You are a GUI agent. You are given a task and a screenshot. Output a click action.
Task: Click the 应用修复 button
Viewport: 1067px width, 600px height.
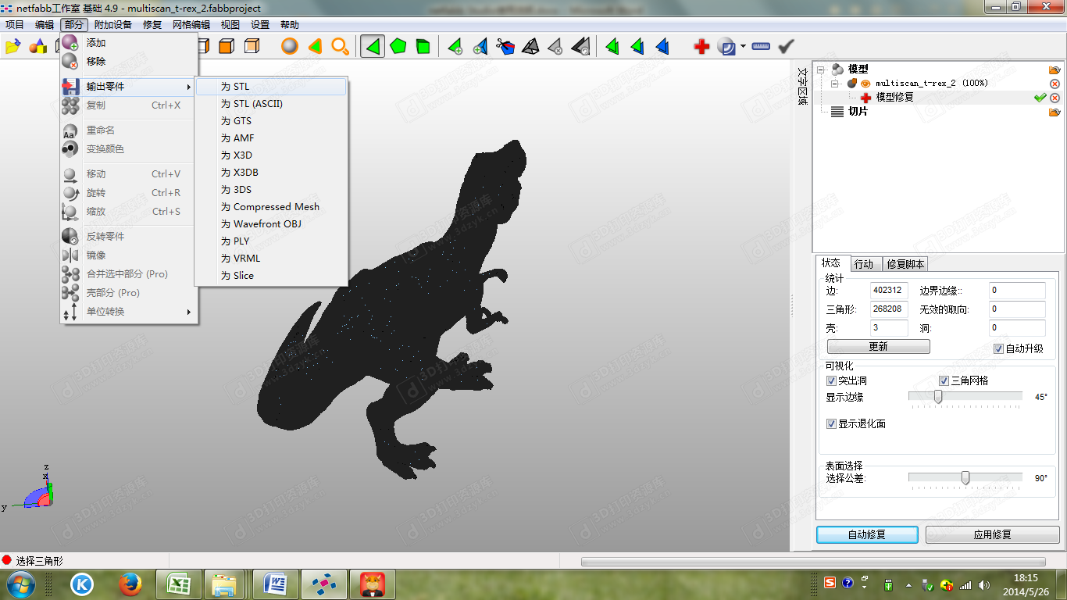pyautogui.click(x=993, y=535)
